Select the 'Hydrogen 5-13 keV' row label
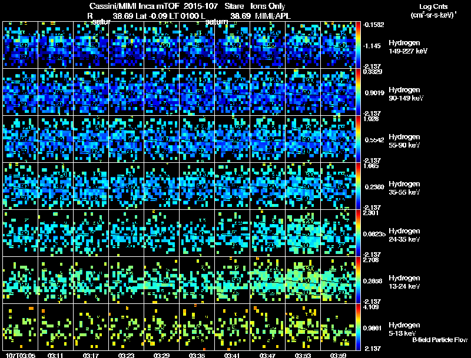 click(x=404, y=329)
